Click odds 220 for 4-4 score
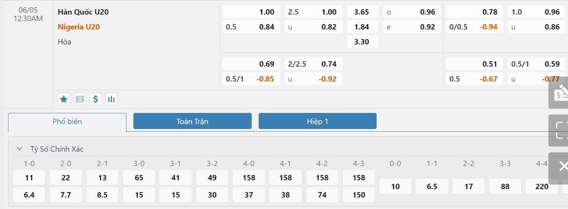Screen dimensions: 568x209 (x=541, y=186)
